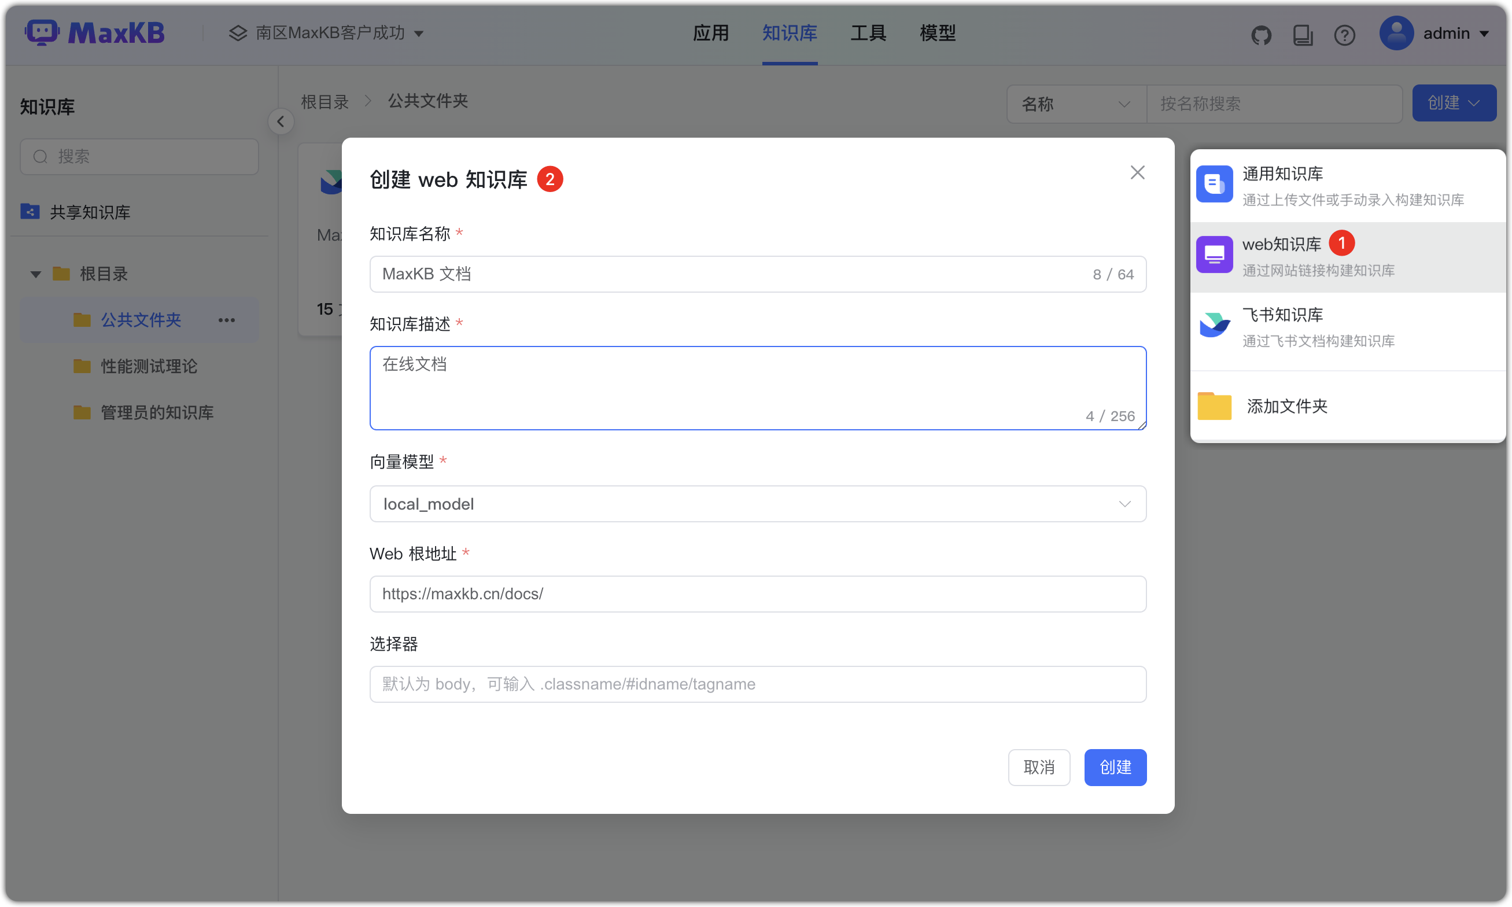Open the 向量模型 local_model dropdown

tap(757, 504)
